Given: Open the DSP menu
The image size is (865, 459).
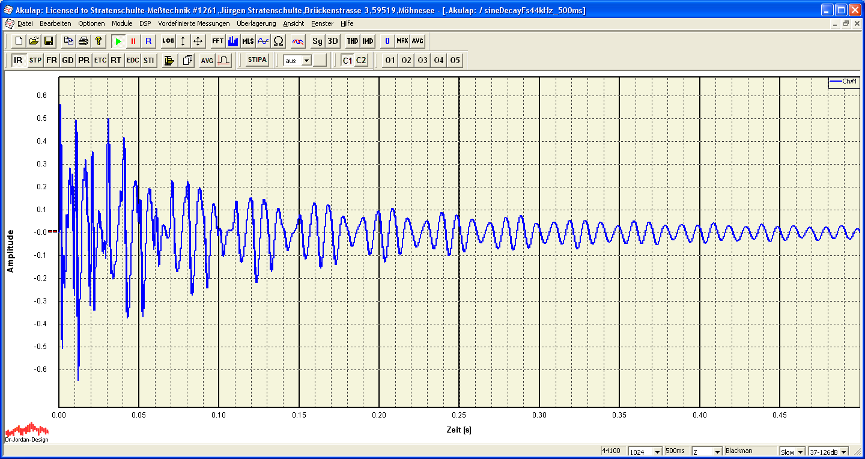Looking at the screenshot, I should 145,23.
